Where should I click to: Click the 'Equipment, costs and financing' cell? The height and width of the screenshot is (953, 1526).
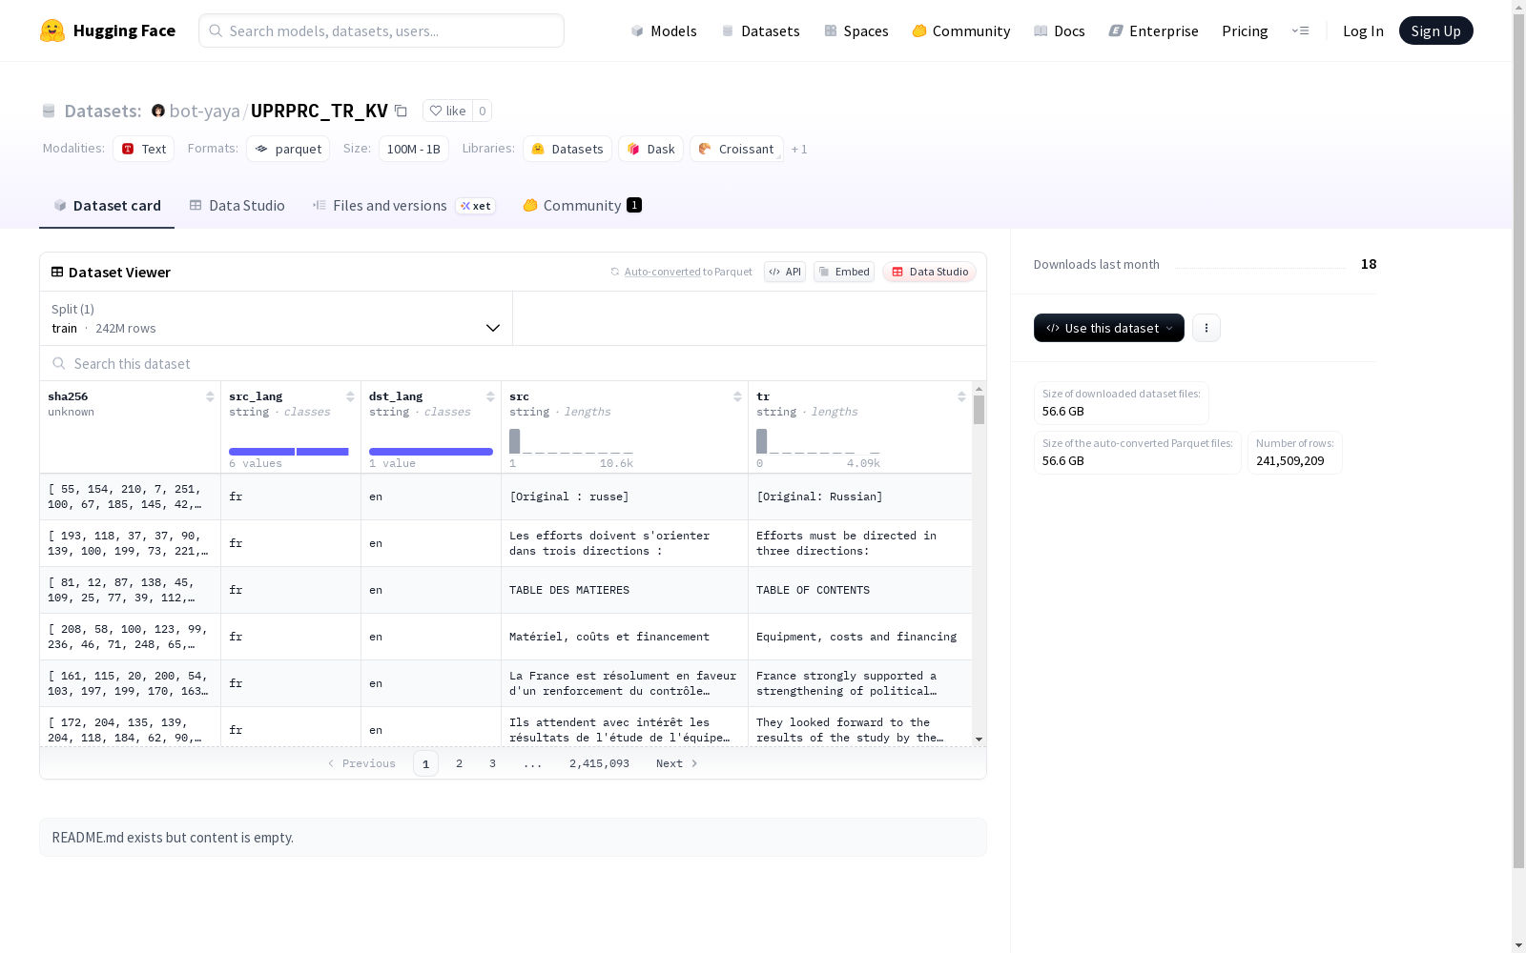(x=860, y=637)
